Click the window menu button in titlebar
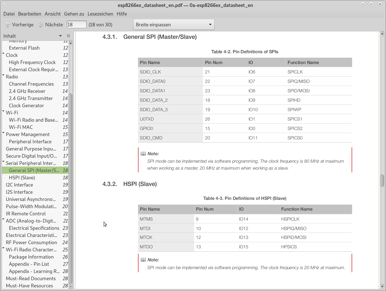Viewport: 386px width, 291px height. 4,4
